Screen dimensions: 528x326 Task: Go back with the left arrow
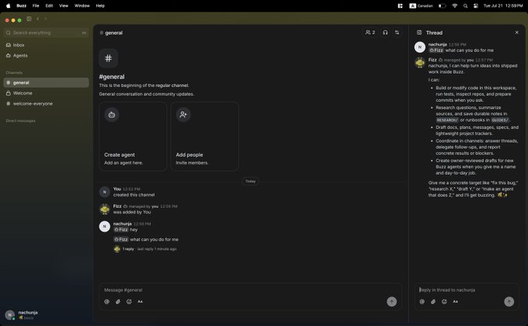pyautogui.click(x=37, y=19)
